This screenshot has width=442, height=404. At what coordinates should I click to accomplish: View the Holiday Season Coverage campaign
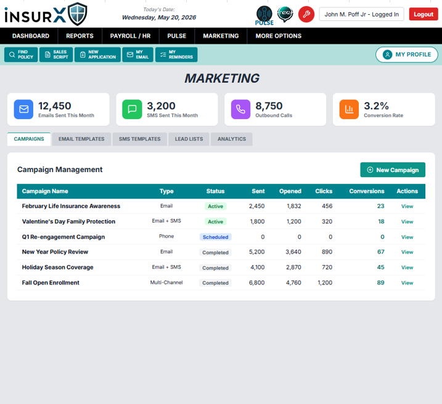[407, 268]
